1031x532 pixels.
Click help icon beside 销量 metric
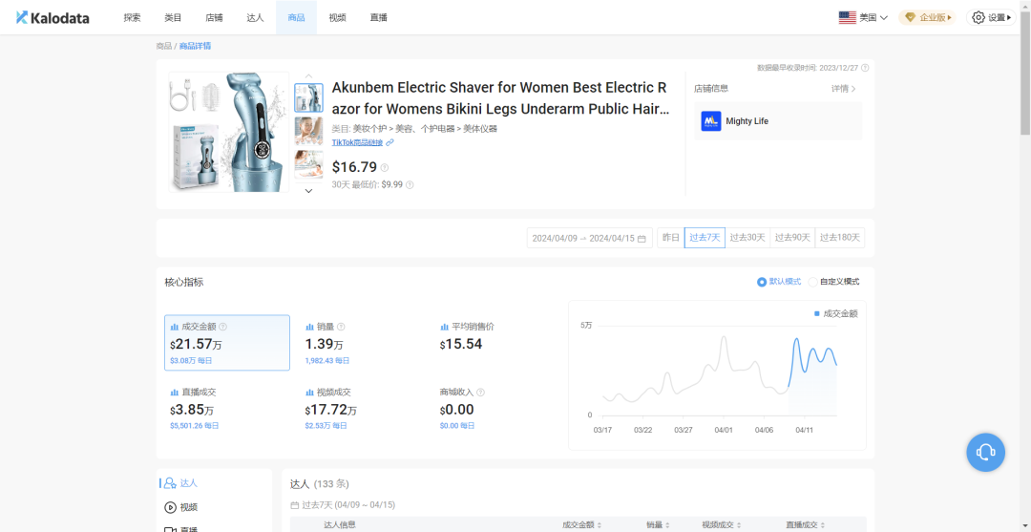[341, 326]
